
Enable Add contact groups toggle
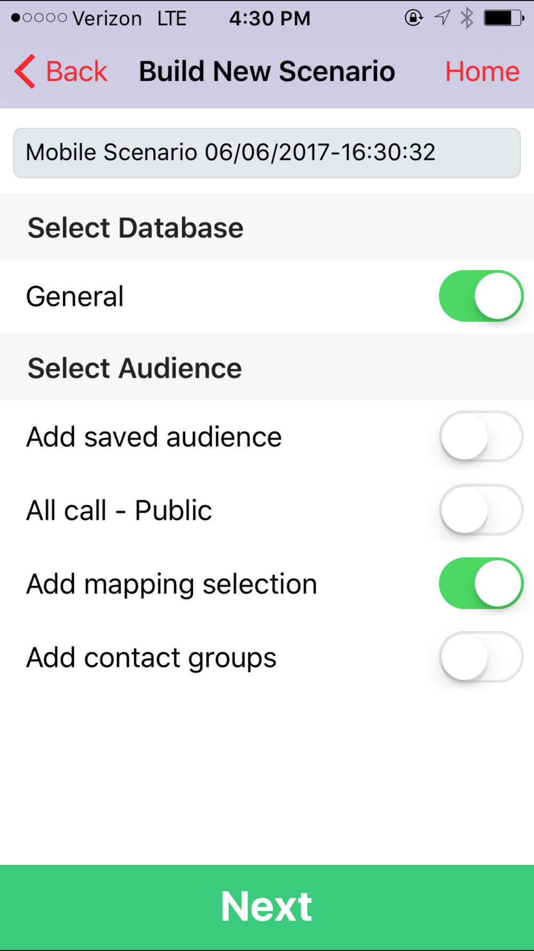(x=481, y=657)
